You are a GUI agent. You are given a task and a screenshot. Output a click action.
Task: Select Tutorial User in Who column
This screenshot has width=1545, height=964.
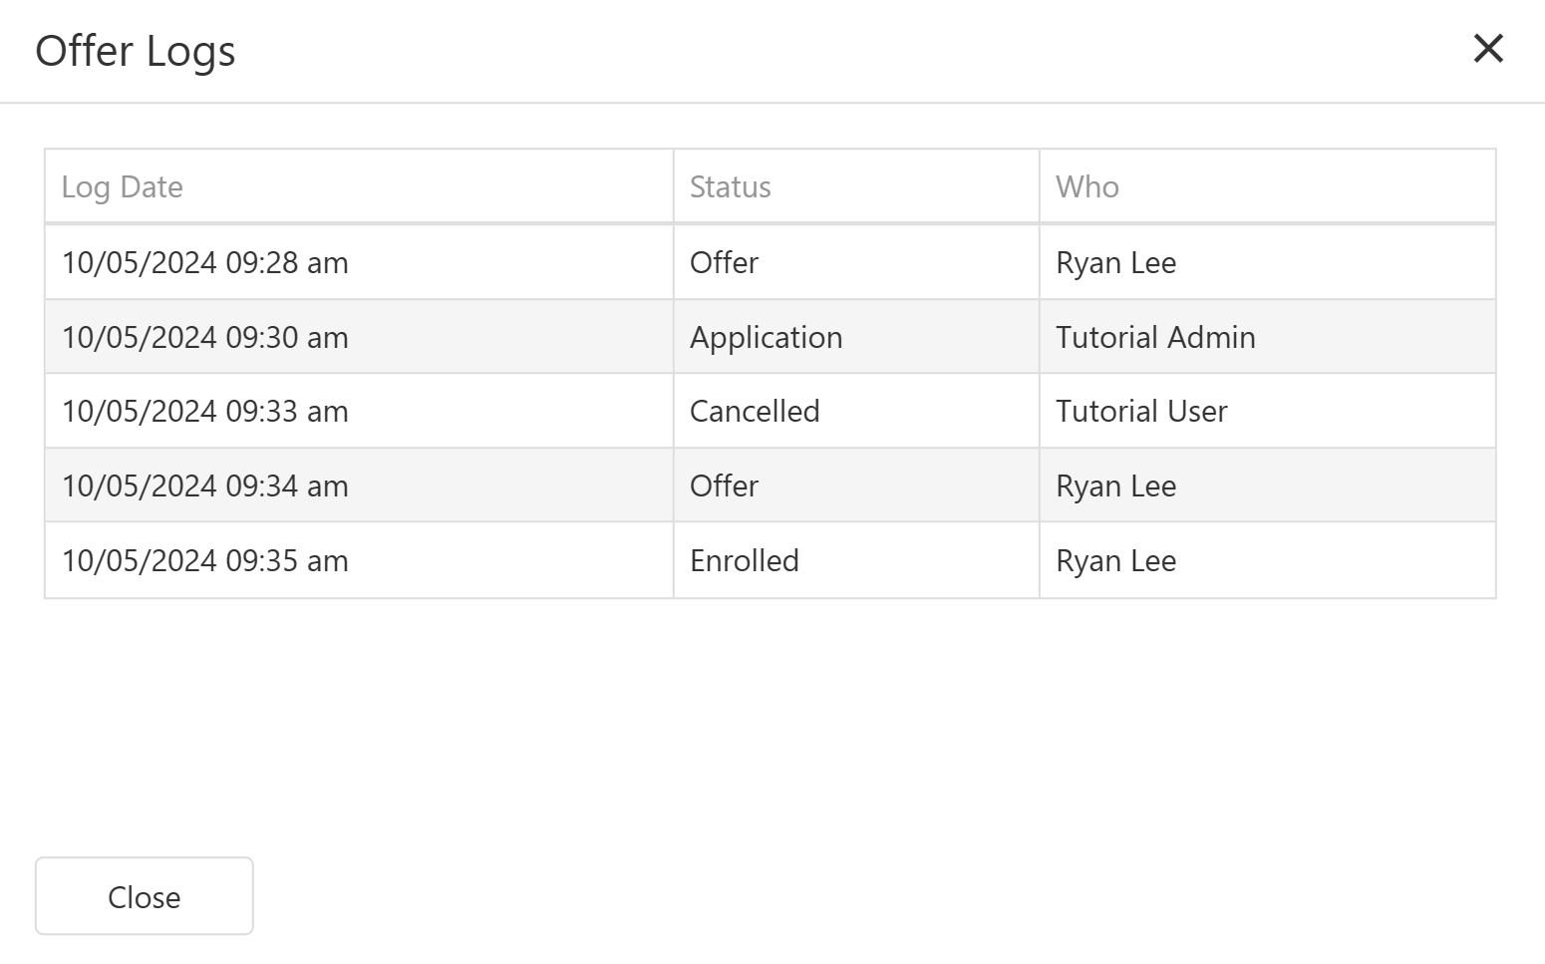click(1141, 412)
